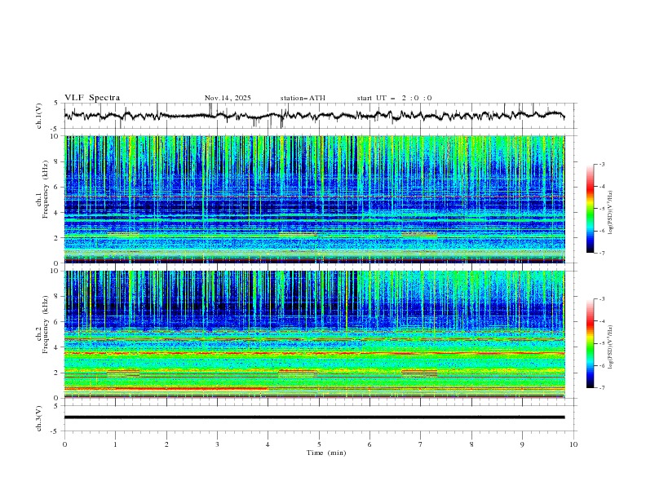Click the 5 tick on ch.1(V) voltage axis
The height and width of the screenshot is (499, 646).
click(x=57, y=103)
